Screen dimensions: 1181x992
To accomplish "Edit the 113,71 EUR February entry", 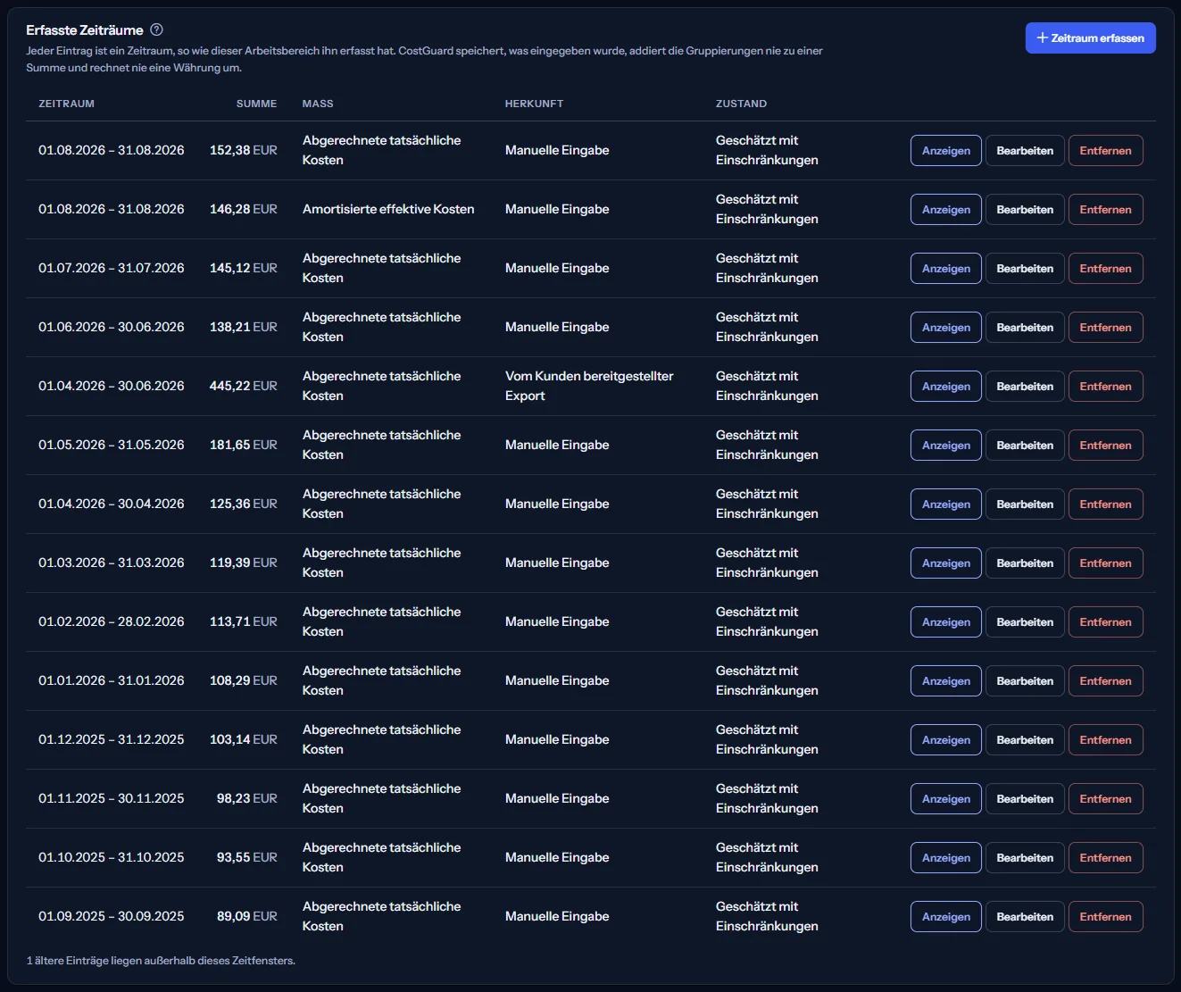I will pyautogui.click(x=1025, y=622).
